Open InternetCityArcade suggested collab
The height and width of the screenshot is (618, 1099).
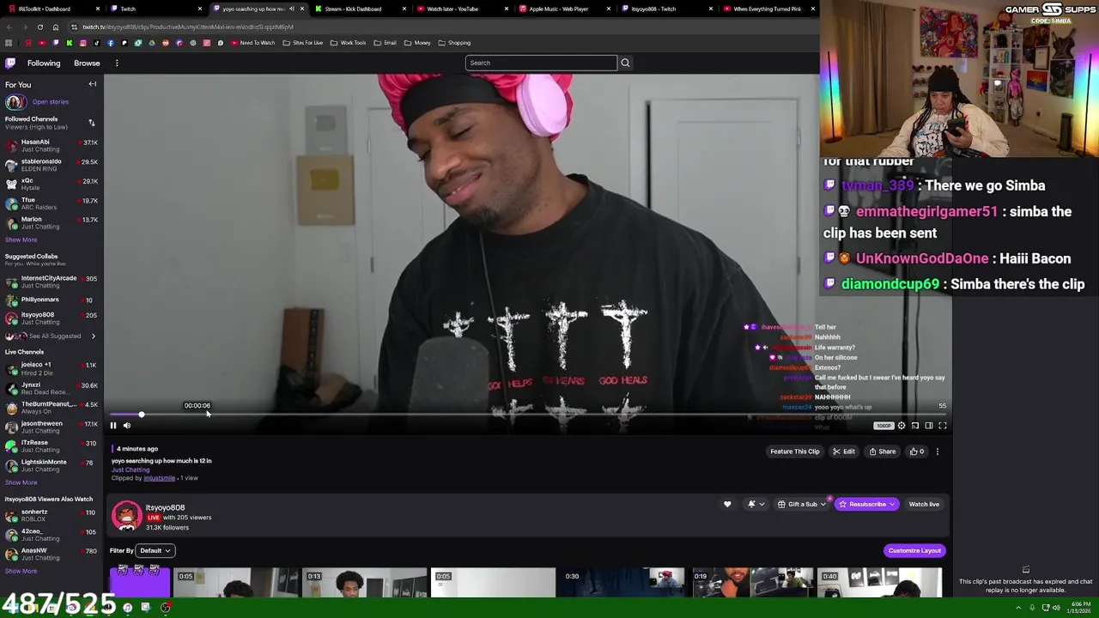(x=52, y=282)
